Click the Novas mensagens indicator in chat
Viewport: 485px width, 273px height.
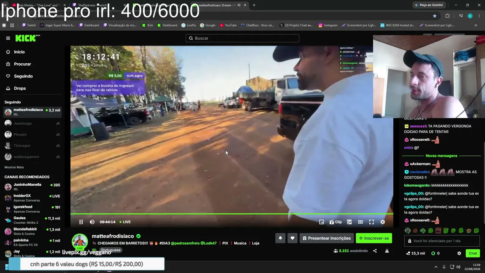tap(441, 156)
